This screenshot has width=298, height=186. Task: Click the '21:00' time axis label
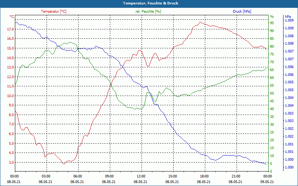pyautogui.click(x=237, y=176)
